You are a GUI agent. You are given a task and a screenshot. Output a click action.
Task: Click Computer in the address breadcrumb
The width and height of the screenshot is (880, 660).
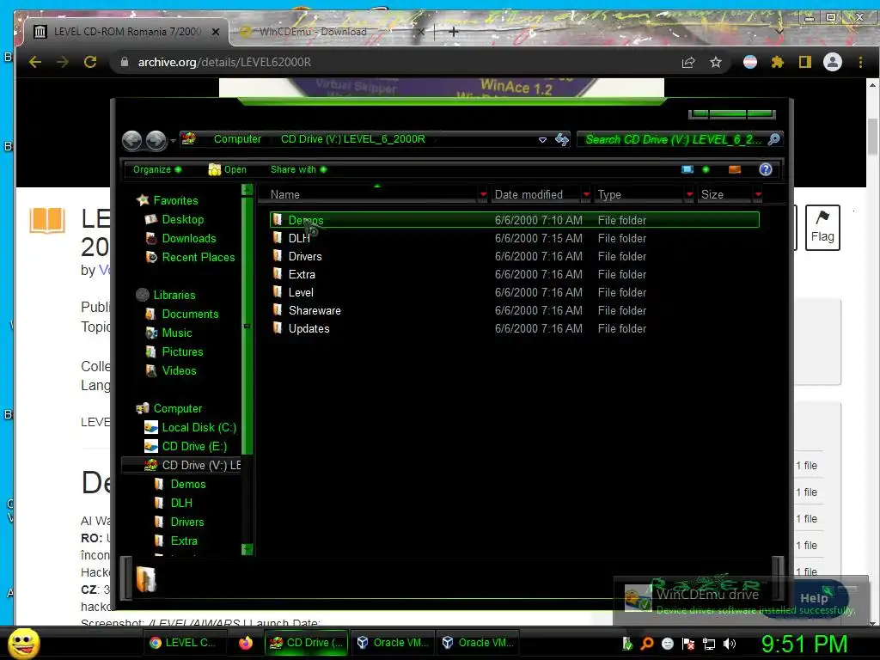(237, 139)
